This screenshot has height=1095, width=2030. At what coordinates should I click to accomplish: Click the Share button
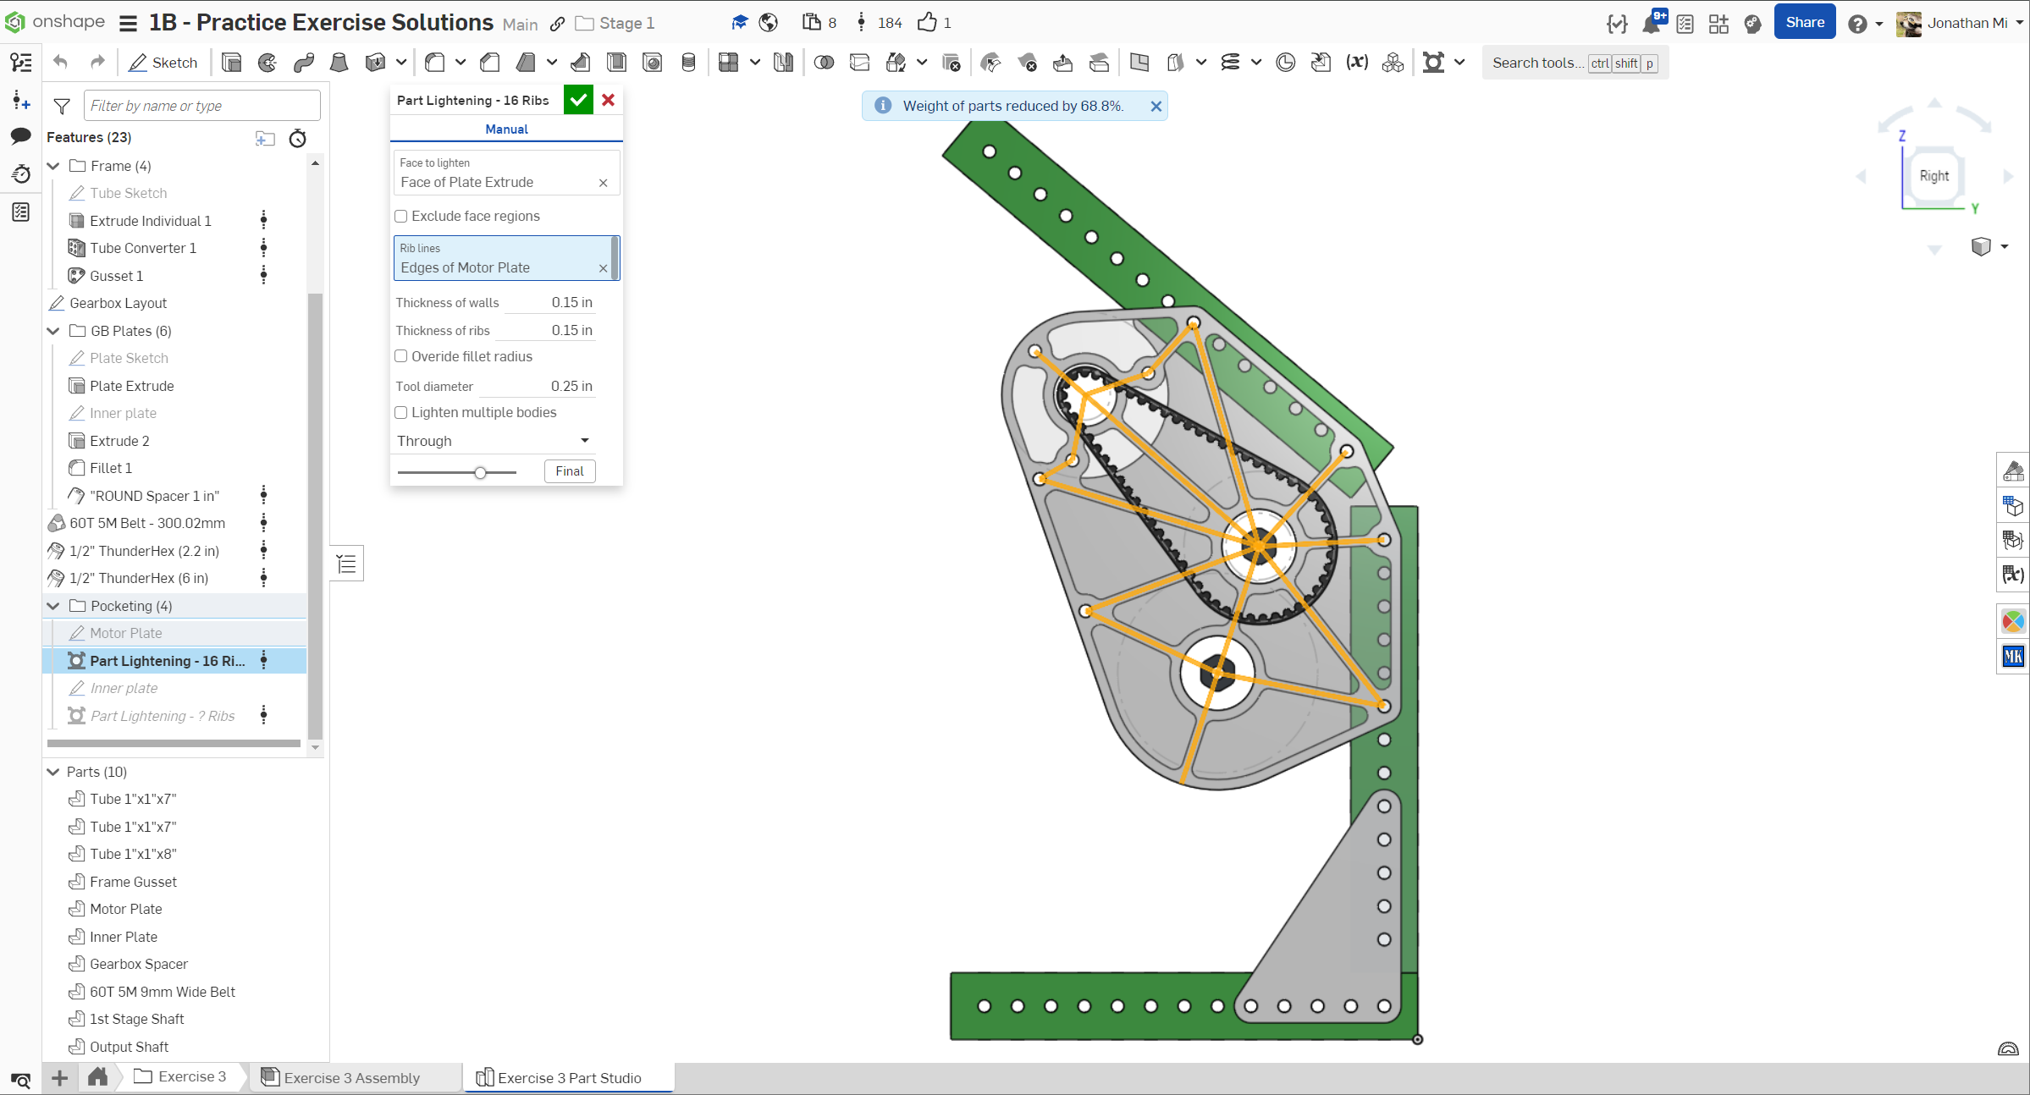[1804, 23]
